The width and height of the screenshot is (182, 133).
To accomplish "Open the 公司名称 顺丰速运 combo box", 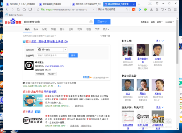I will (x=52, y=49).
